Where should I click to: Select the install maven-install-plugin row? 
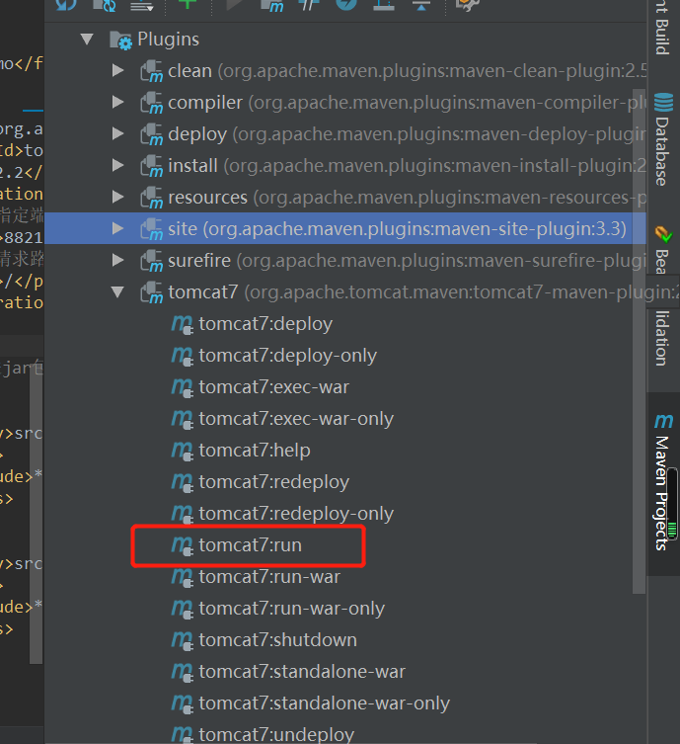[x=345, y=165]
